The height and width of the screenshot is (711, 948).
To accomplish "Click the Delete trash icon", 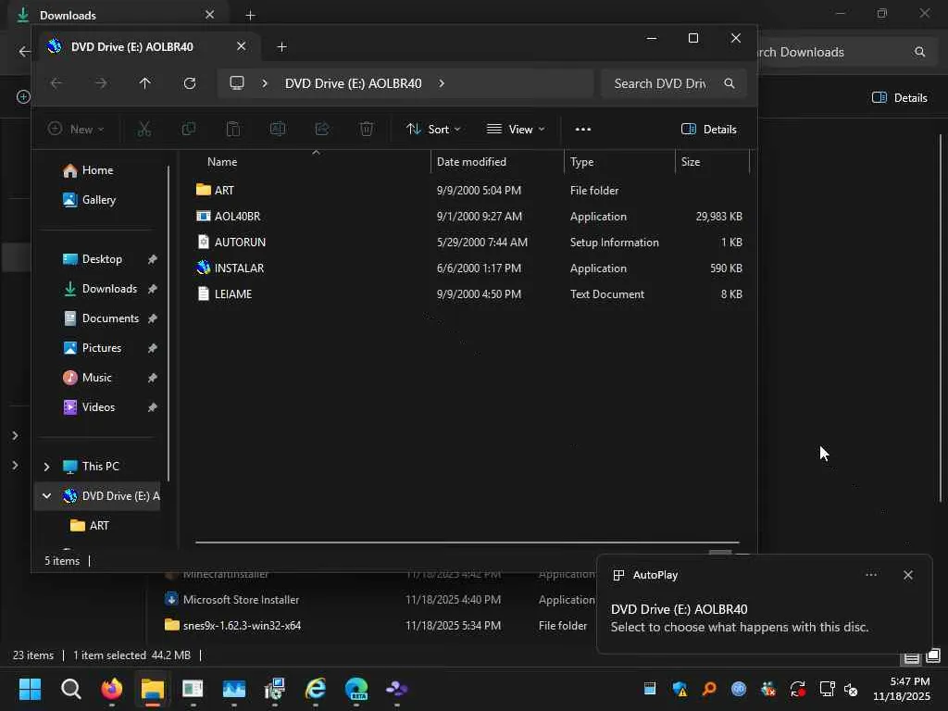I will pyautogui.click(x=367, y=129).
